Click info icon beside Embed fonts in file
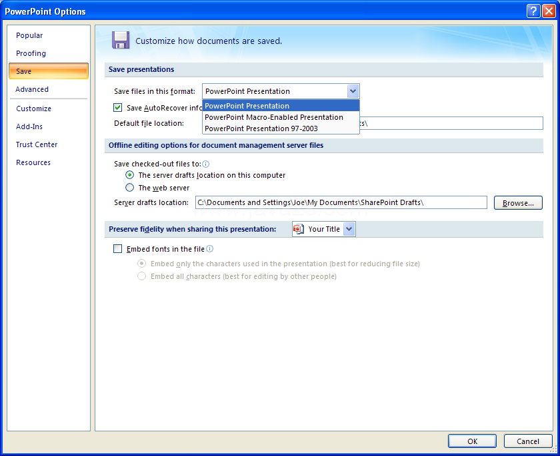Screen dimensions: 560x456 coord(210,249)
